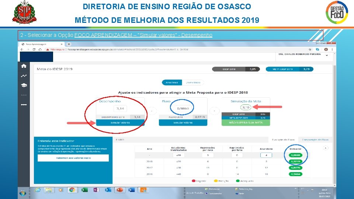Image resolution: width=354 pixels, height=199 pixels.
Task: Open the graduation cap sidebar icon
Action: coord(24,85)
